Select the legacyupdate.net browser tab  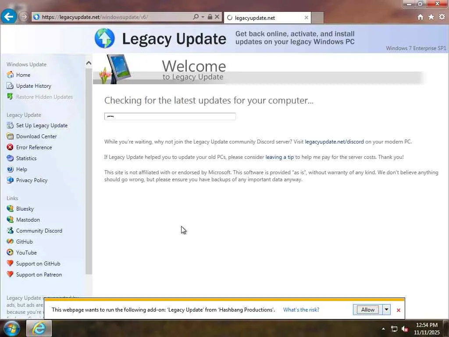pos(267,18)
